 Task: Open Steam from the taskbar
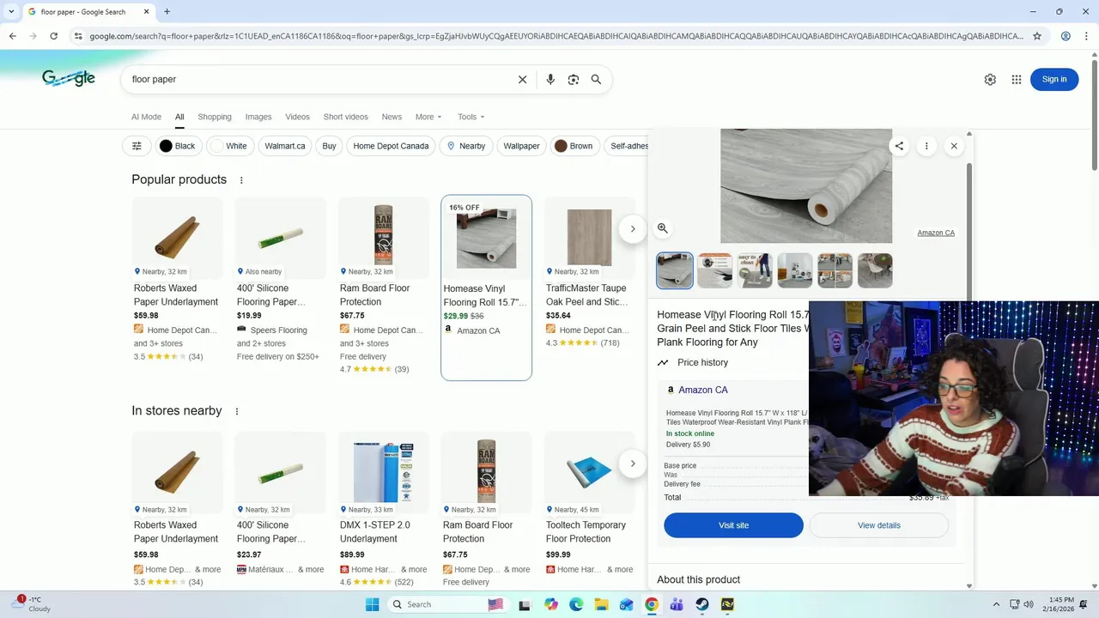[702, 604]
